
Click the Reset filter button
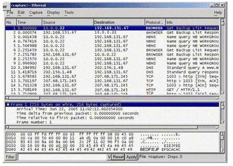pos(118,157)
